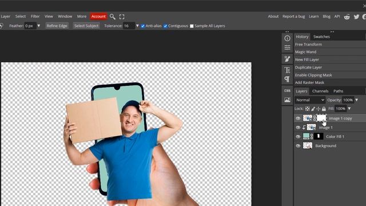Open the About link

click(x=273, y=17)
